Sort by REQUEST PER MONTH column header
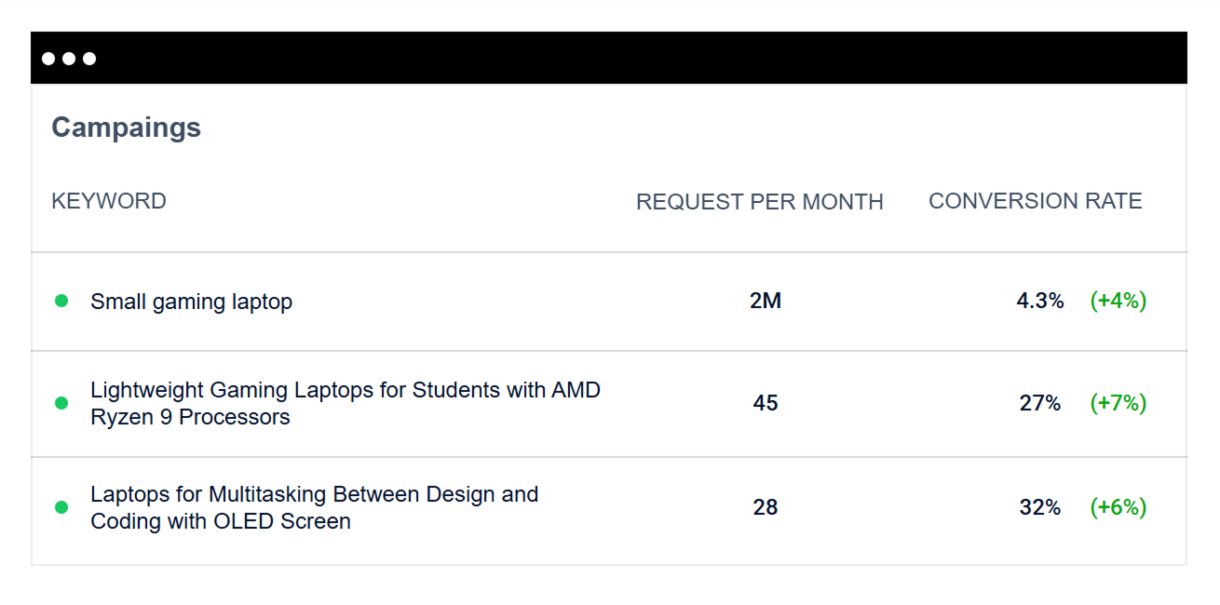This screenshot has height=605, width=1220. tap(759, 202)
